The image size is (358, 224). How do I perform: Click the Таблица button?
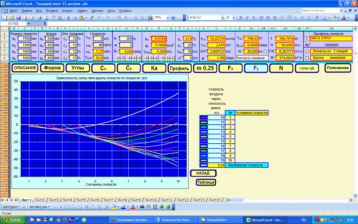click(206, 182)
